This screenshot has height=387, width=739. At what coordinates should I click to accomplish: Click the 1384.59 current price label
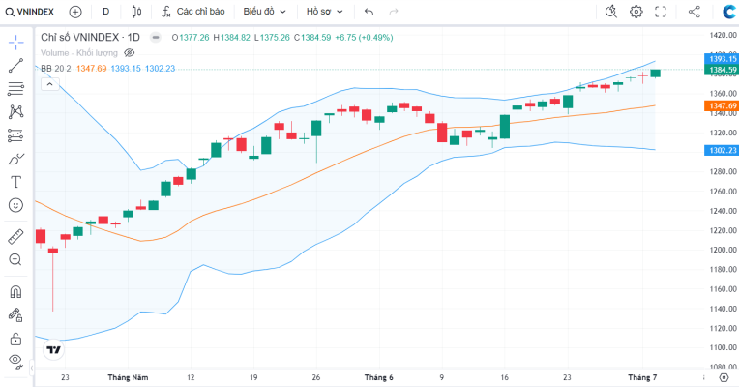click(722, 70)
